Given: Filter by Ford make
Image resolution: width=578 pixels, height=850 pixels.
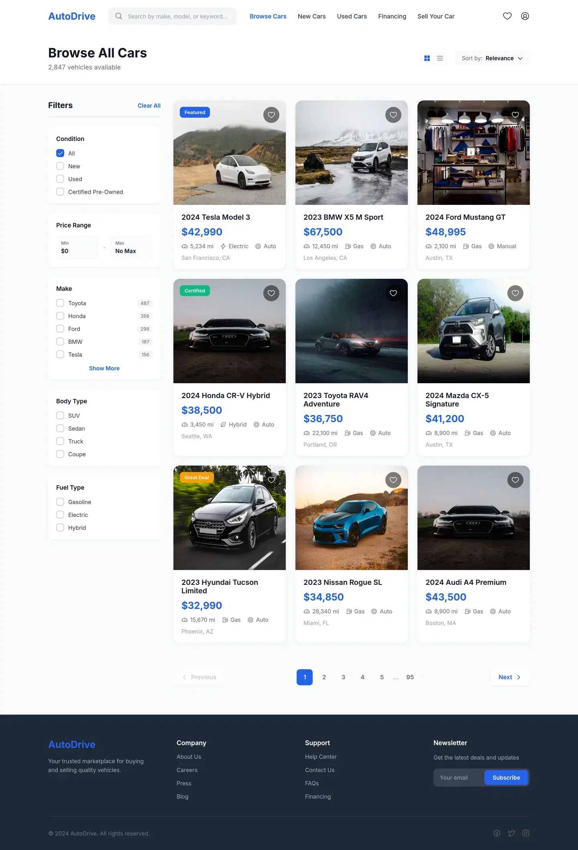Looking at the screenshot, I should click(60, 329).
